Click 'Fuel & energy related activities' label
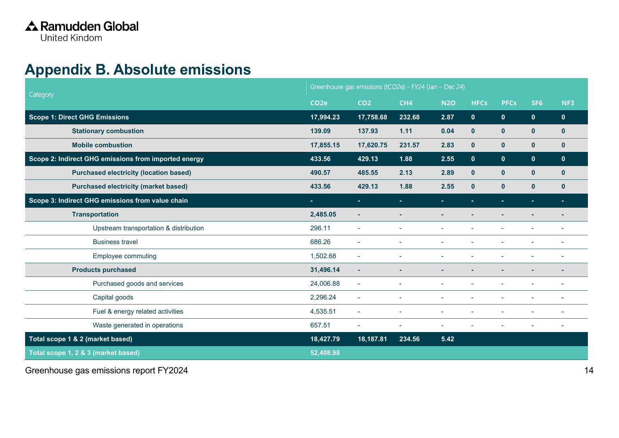 138,312
